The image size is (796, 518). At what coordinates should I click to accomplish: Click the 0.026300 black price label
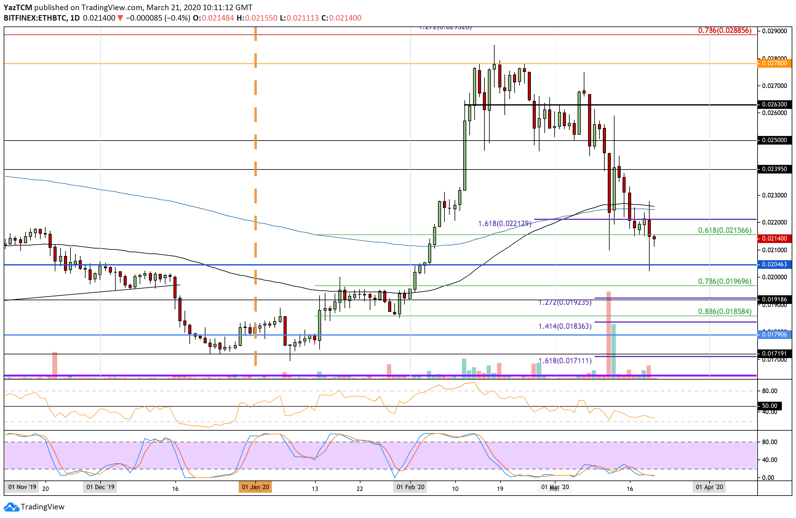pyautogui.click(x=774, y=104)
